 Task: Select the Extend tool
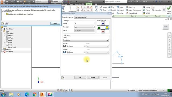click(x=112, y=10)
